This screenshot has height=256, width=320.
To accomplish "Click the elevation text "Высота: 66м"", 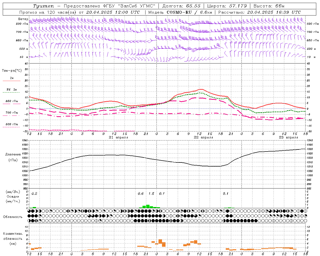I will pyautogui.click(x=269, y=6).
